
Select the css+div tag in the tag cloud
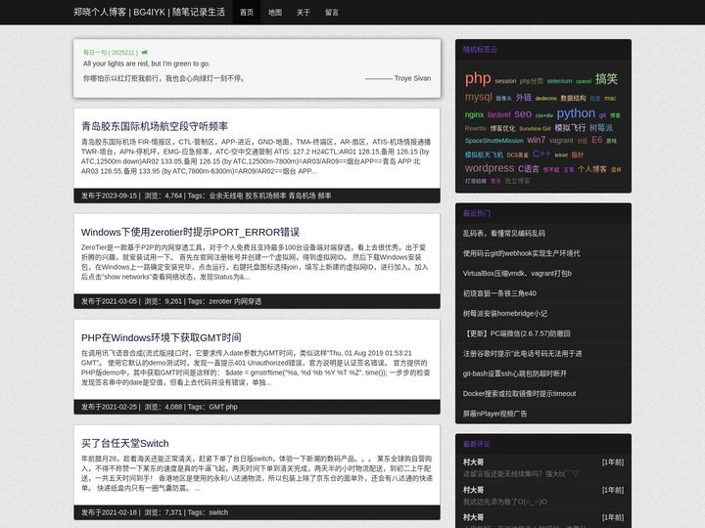[x=544, y=115]
